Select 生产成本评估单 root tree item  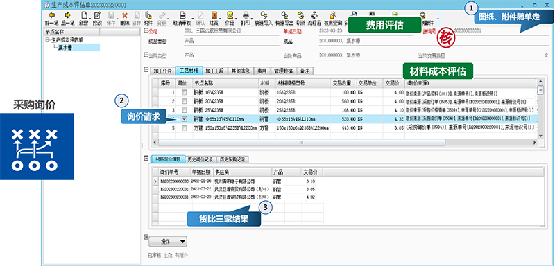click(67, 40)
